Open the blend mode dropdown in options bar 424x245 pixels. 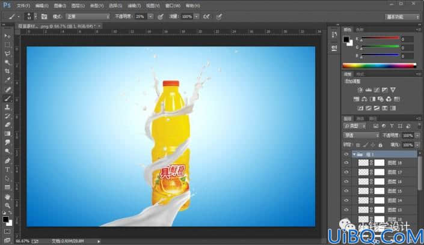(88, 16)
